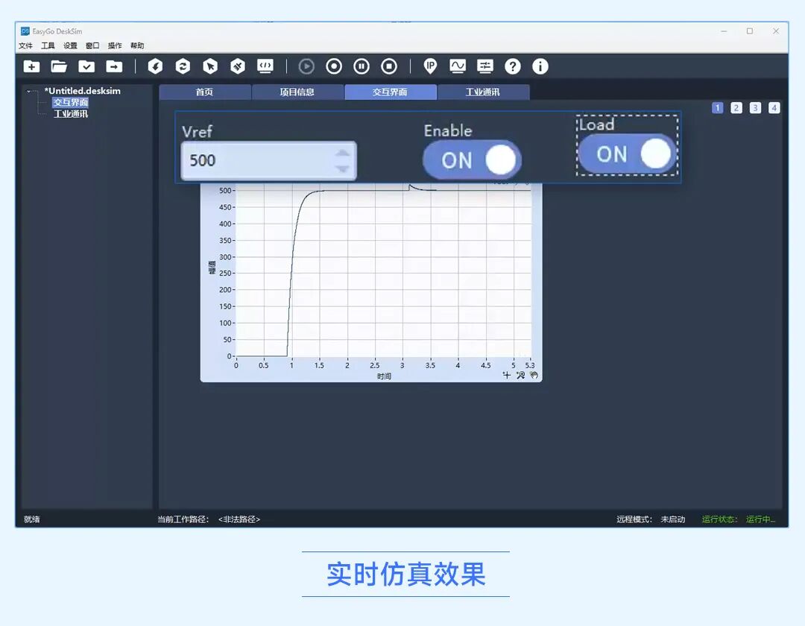
Task: Open the IP configuration icon
Action: click(430, 66)
